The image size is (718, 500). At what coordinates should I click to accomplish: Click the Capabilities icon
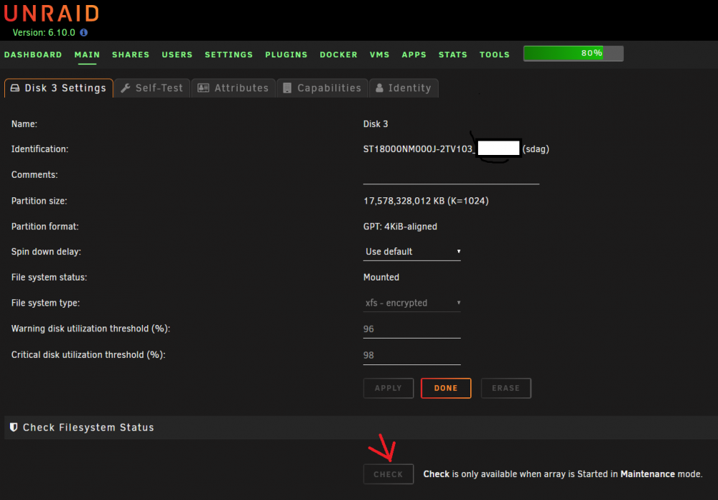[x=287, y=88]
